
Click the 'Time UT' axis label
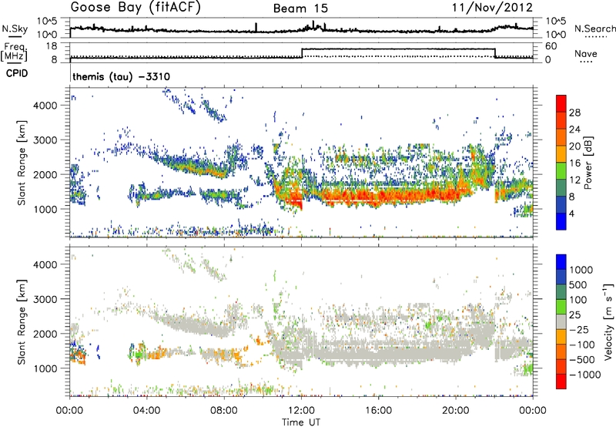click(x=301, y=422)
